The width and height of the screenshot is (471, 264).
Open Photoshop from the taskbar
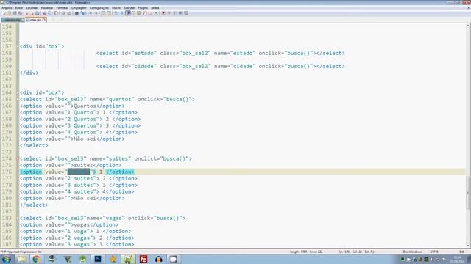[98, 259]
